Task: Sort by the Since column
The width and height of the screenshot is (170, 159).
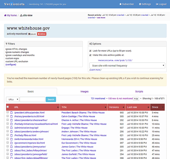Action: pos(158,107)
